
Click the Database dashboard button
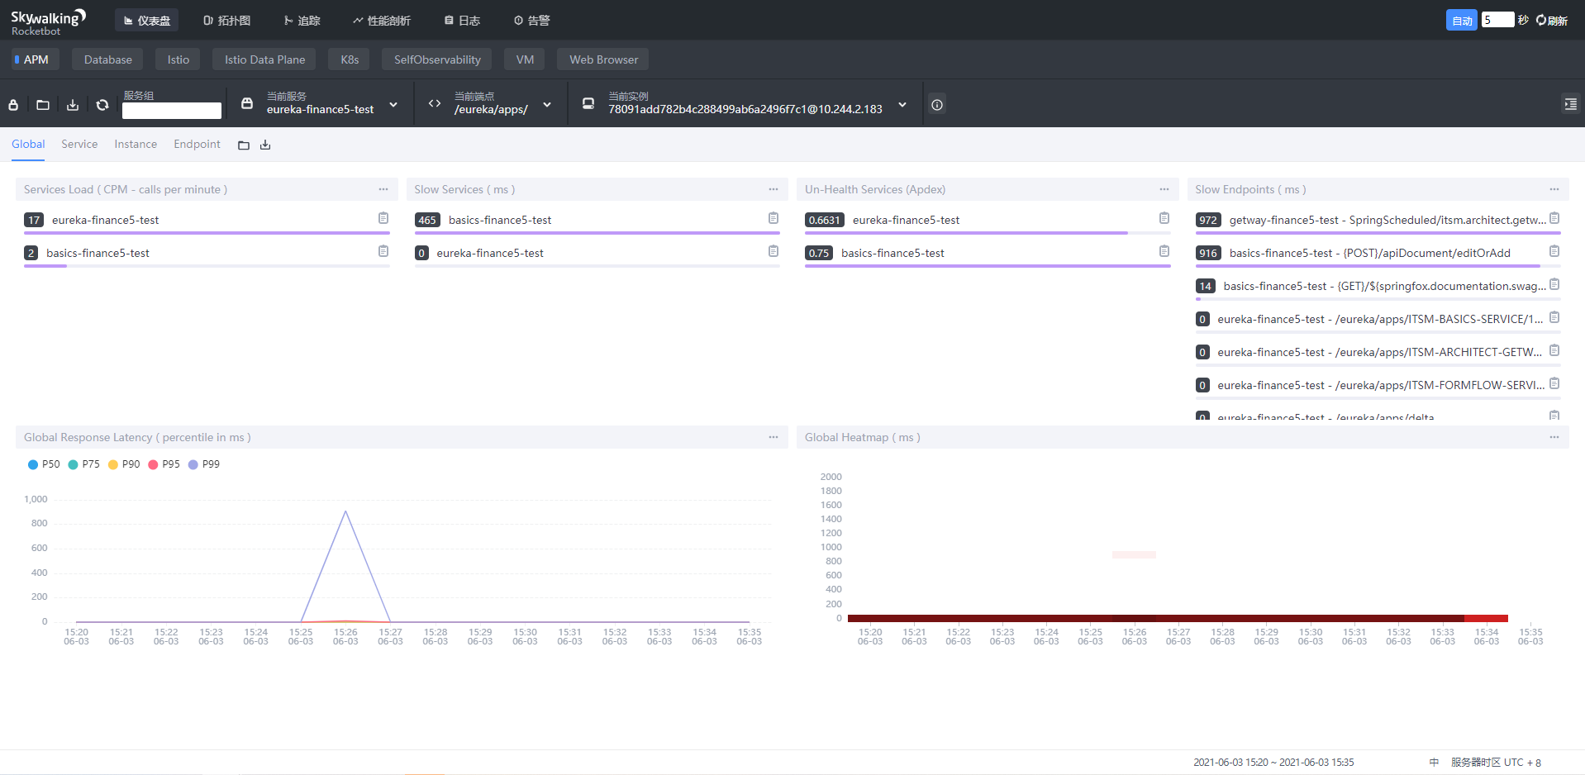click(107, 59)
